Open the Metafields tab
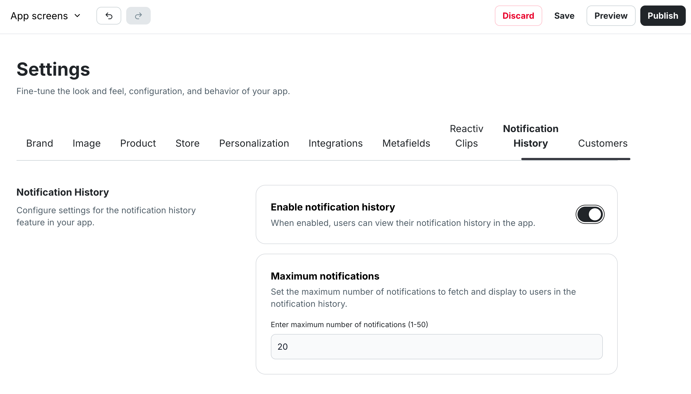Viewport: 691px width, 394px height. [x=406, y=143]
